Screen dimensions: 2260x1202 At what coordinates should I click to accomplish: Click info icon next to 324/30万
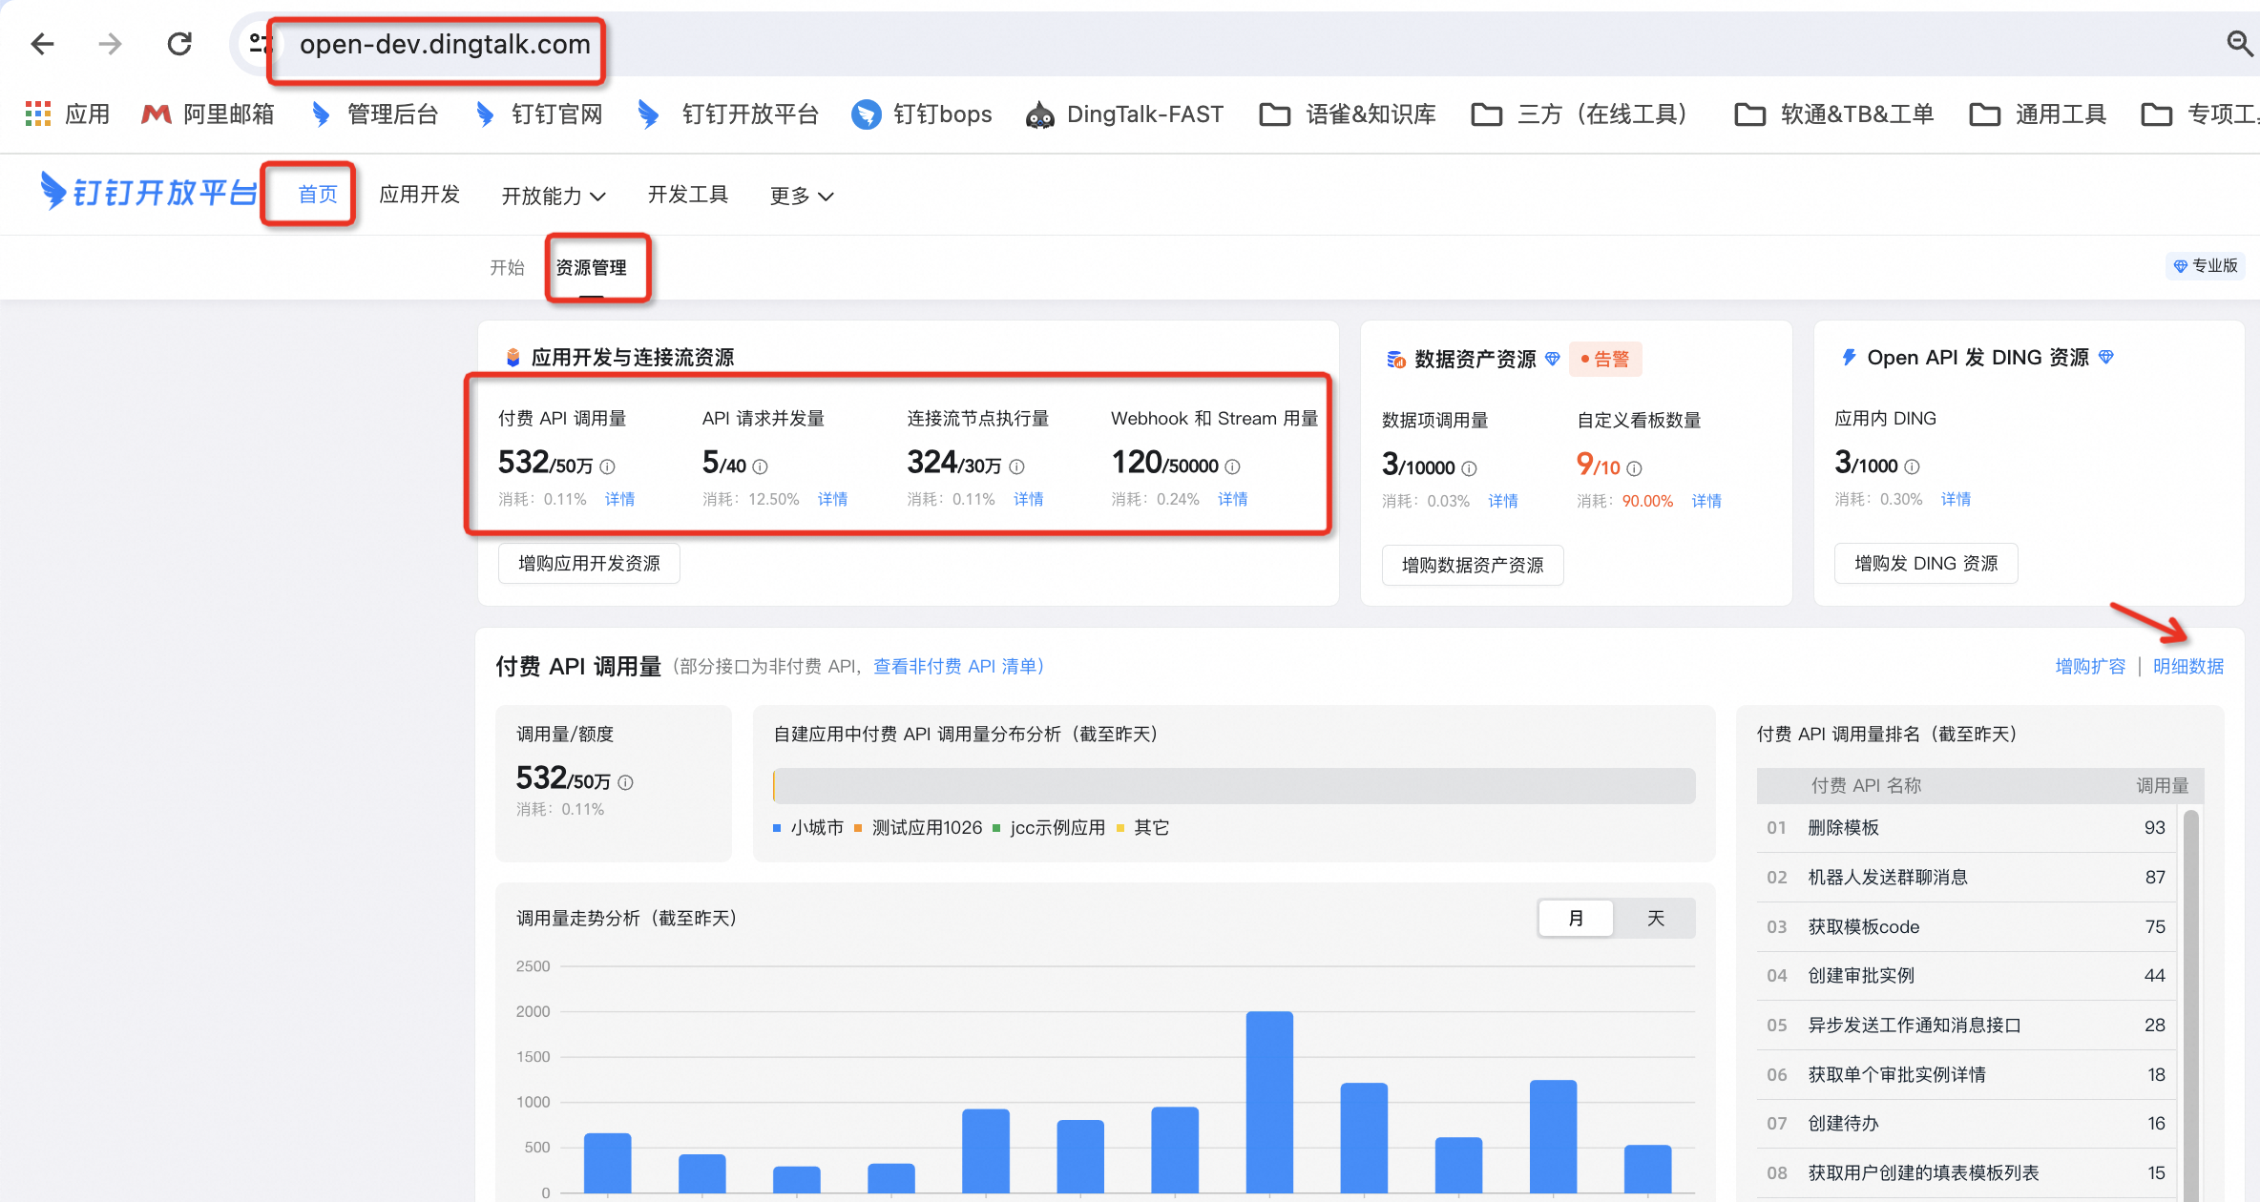coord(1017,466)
